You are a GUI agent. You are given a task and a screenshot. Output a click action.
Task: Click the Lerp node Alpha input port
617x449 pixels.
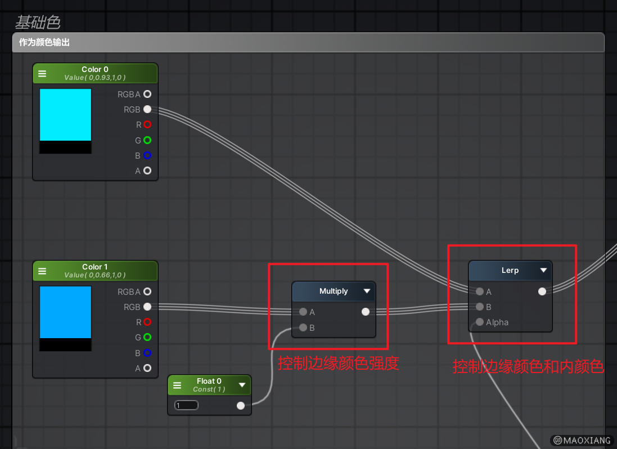[479, 322]
